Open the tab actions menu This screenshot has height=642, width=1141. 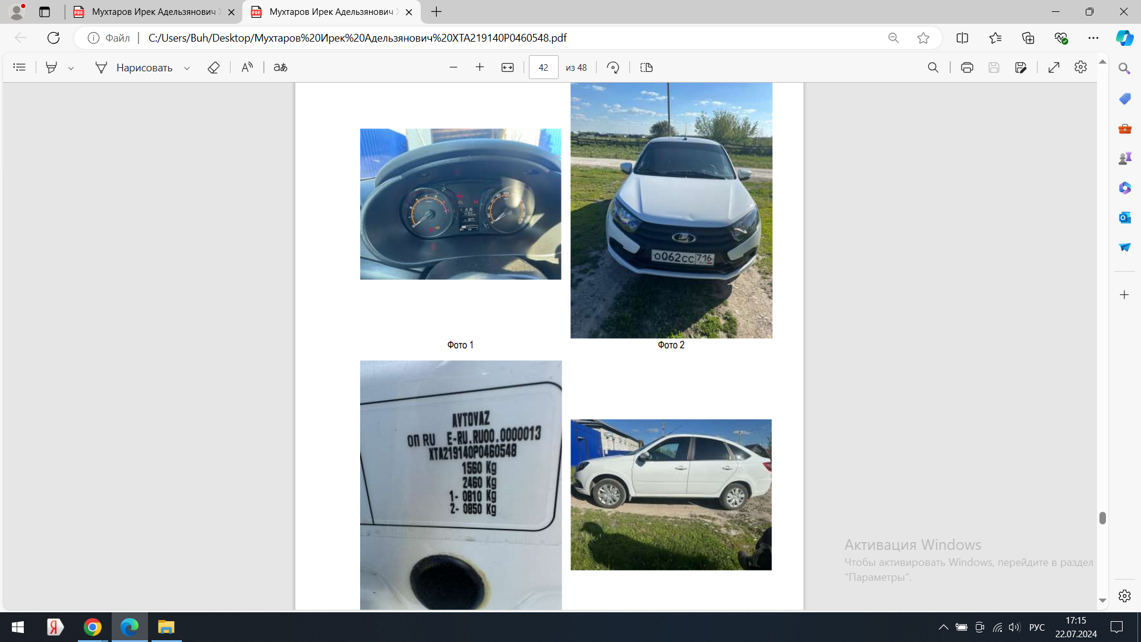[x=45, y=12]
